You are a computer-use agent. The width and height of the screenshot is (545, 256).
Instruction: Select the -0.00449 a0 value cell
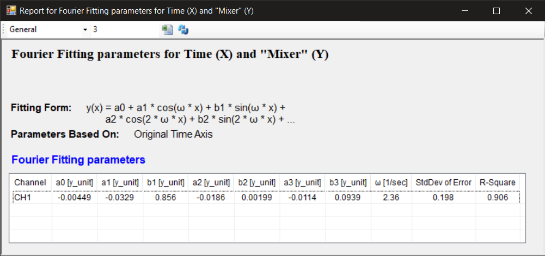pyautogui.click(x=75, y=197)
